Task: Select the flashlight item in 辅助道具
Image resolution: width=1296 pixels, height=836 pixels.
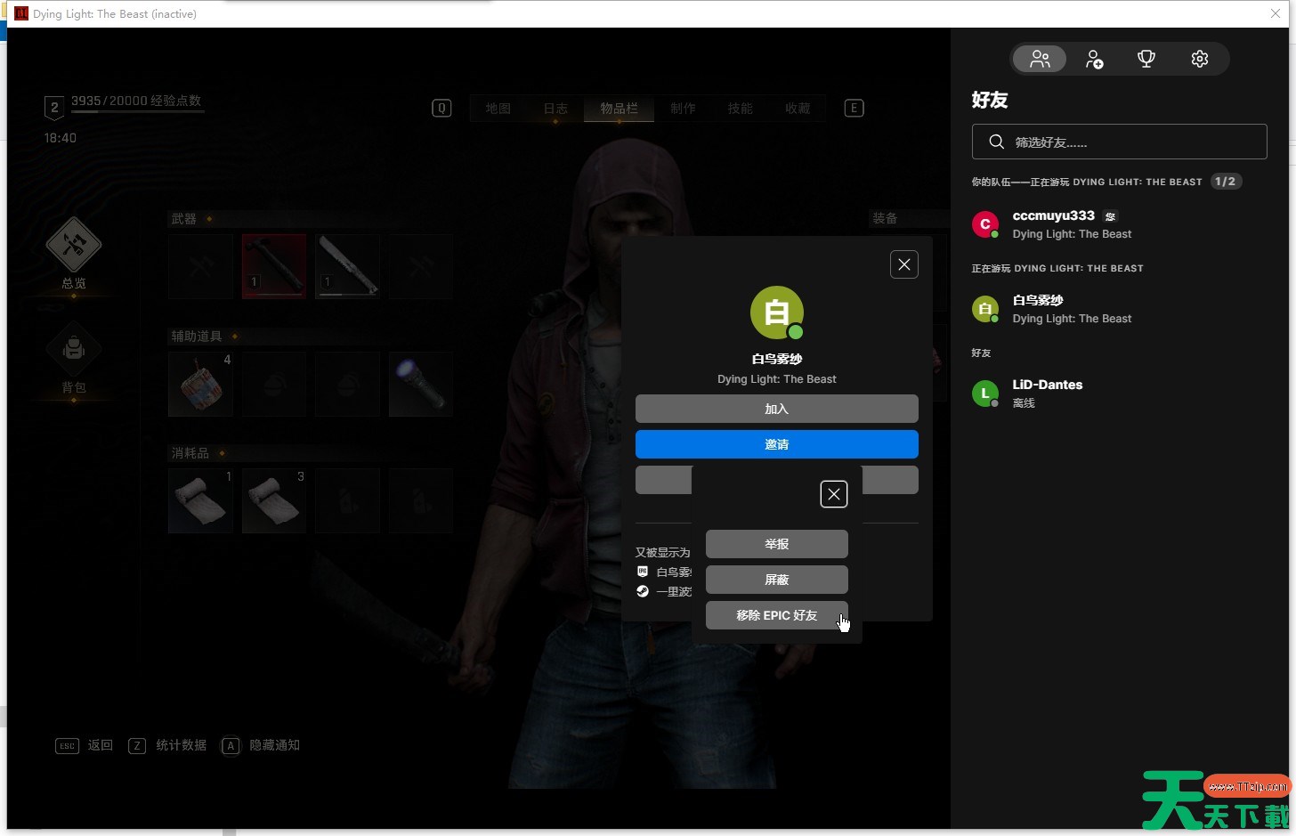Action: tap(421, 385)
